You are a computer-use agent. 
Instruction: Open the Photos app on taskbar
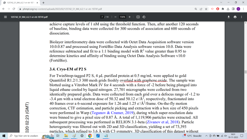pos(98,136)
